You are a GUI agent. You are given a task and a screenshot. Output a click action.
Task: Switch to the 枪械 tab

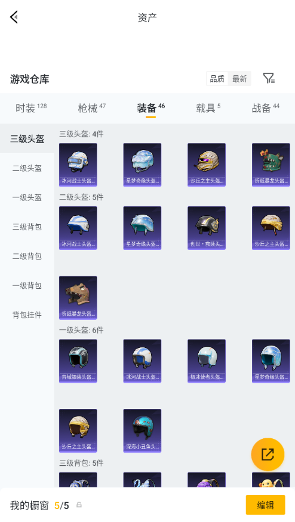point(91,108)
